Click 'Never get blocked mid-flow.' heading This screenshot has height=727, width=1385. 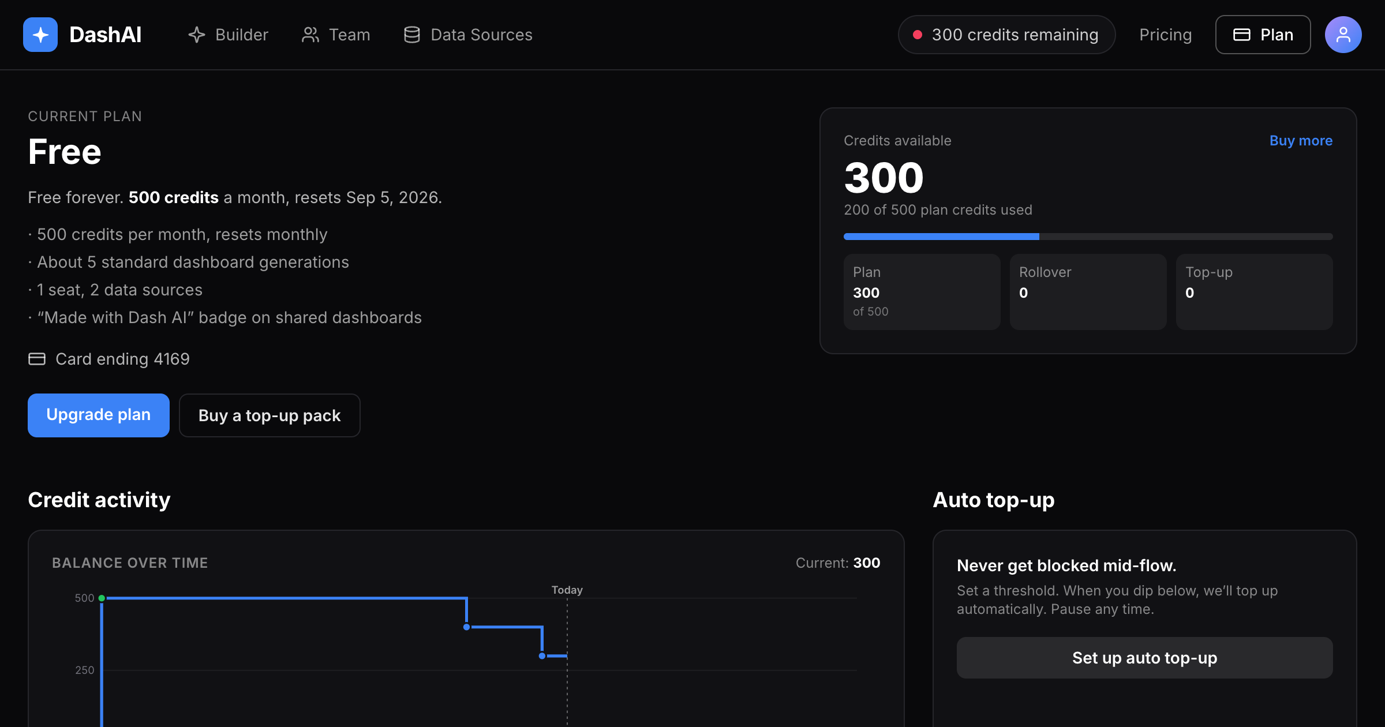[x=1066, y=565]
